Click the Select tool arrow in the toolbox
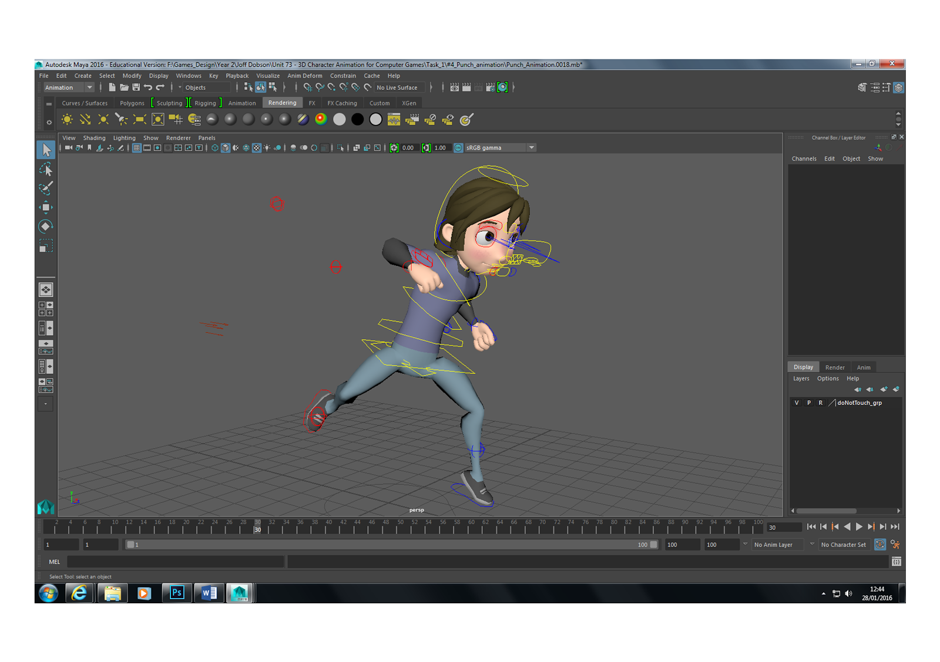This screenshot has width=940, height=662. pyautogui.click(x=46, y=150)
